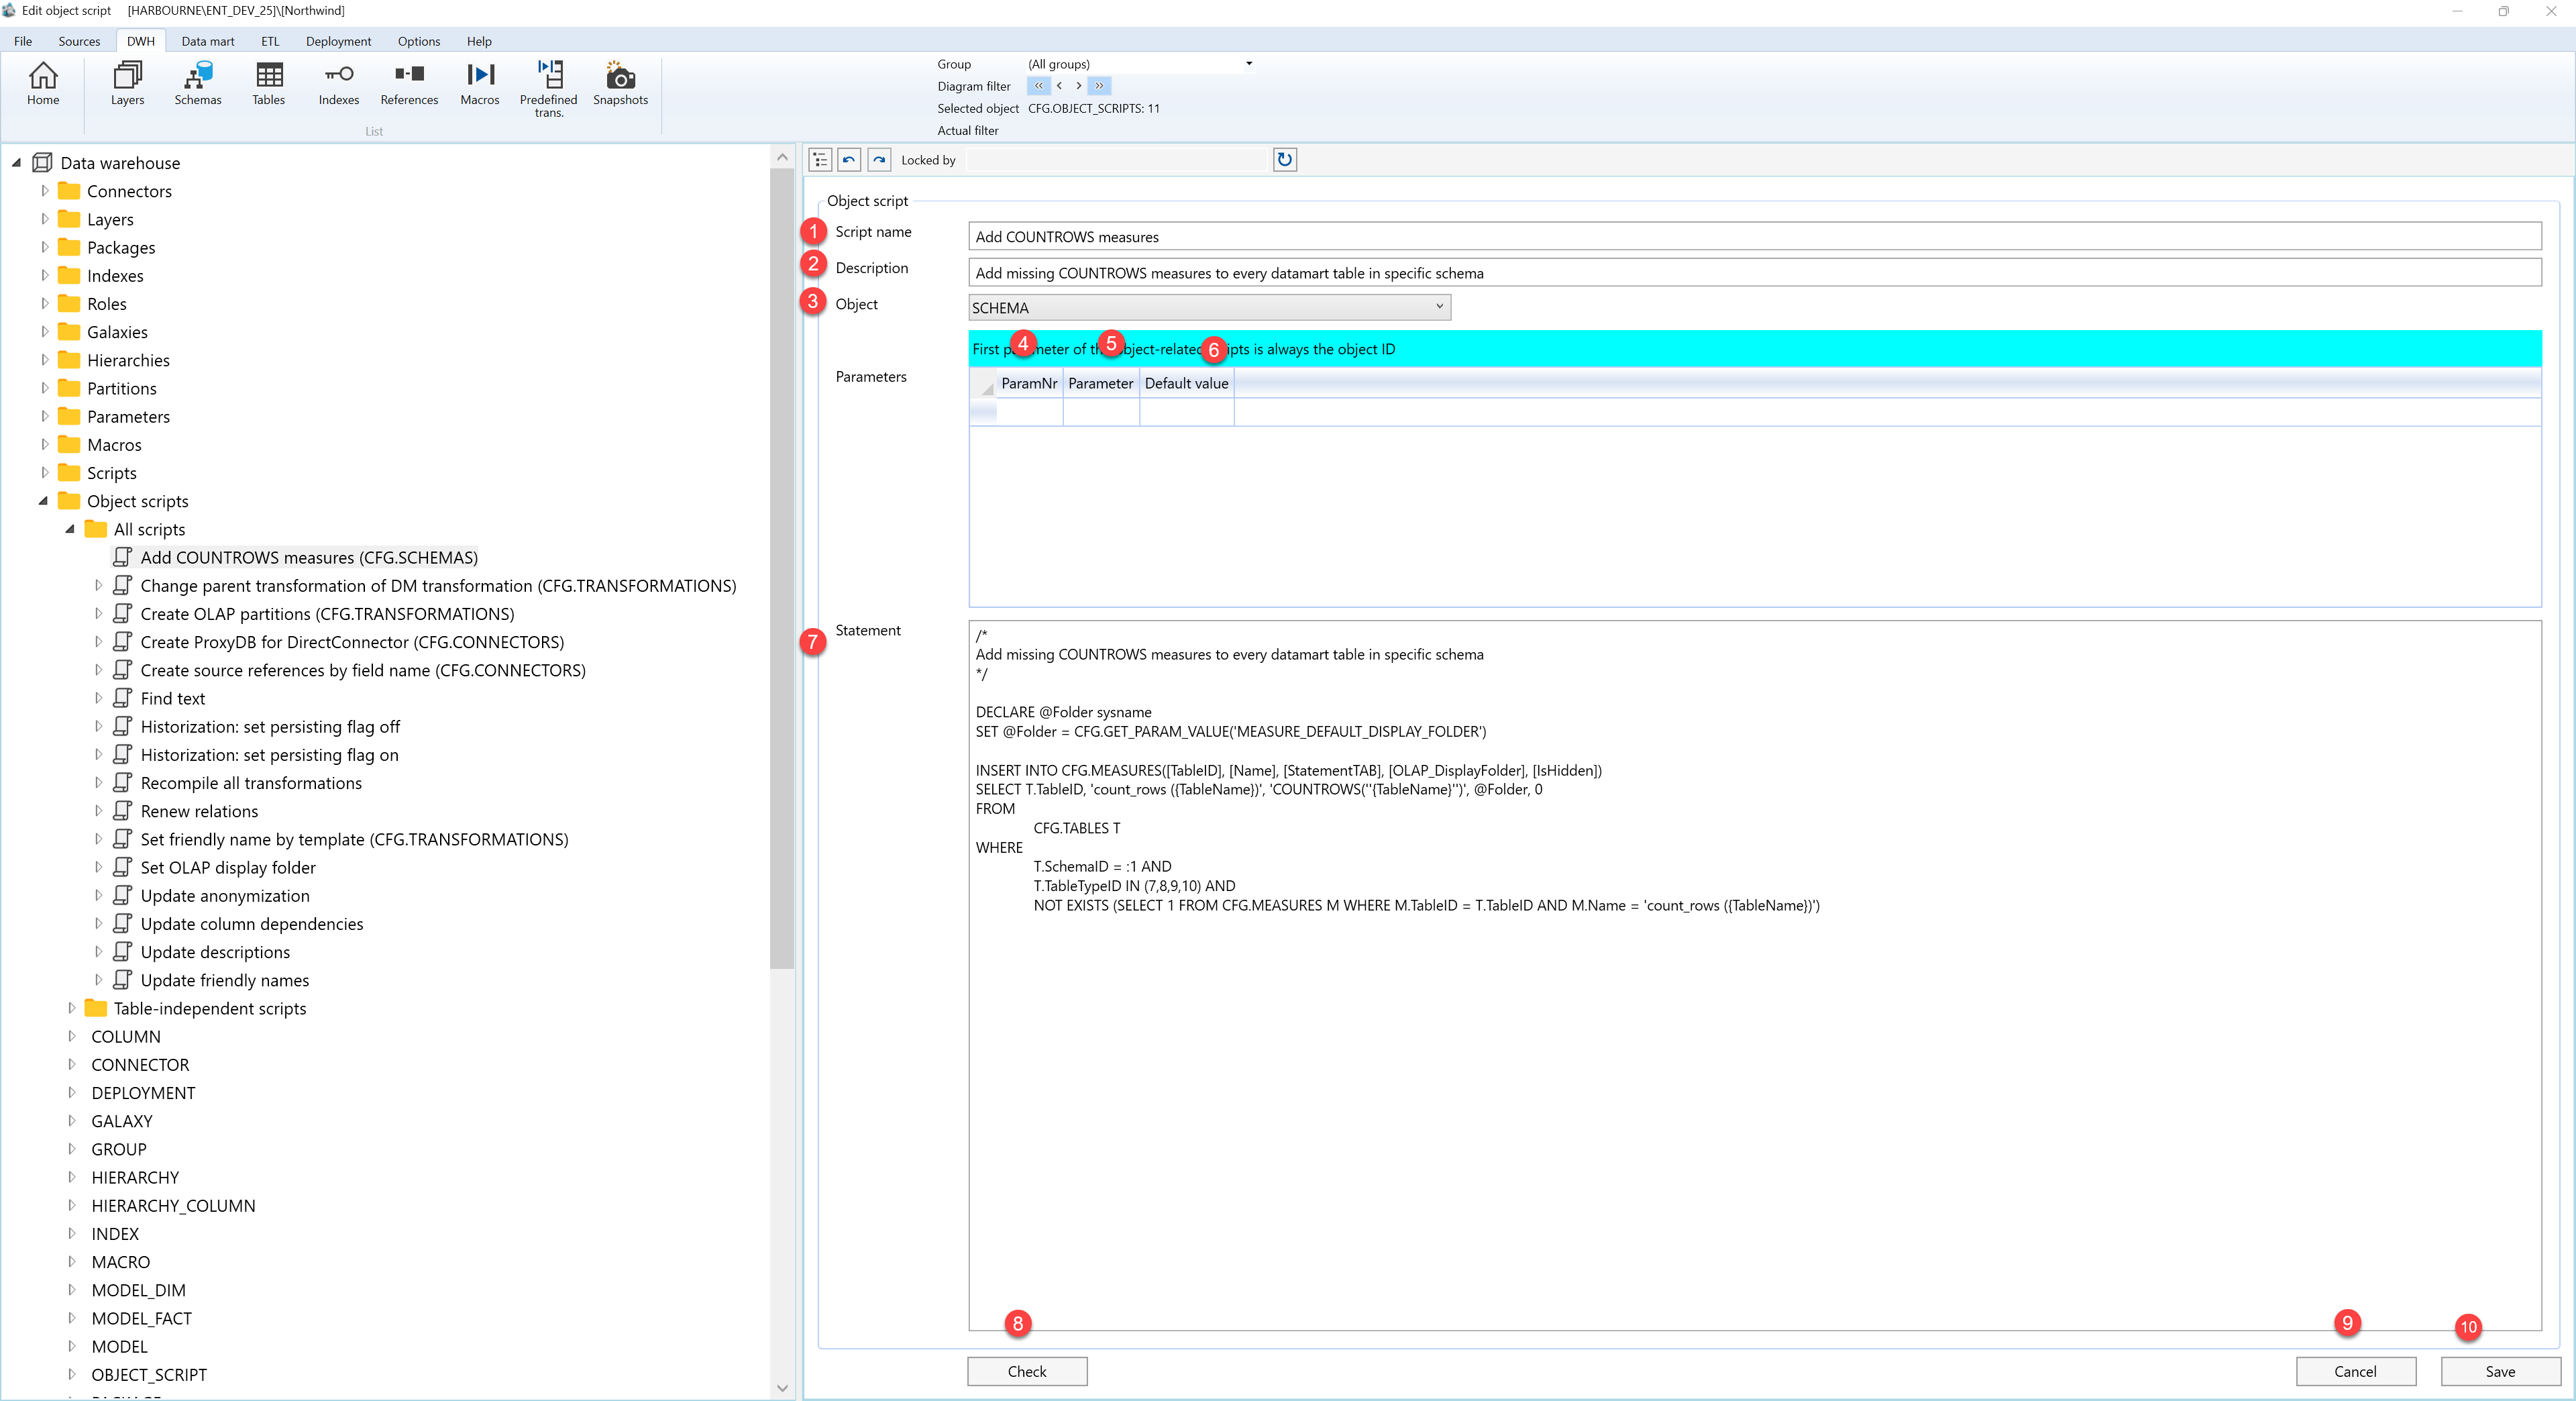Screen dimensions: 2576x1401
Task: Click scroll-down arrow of tree panel
Action: click(782, 1388)
